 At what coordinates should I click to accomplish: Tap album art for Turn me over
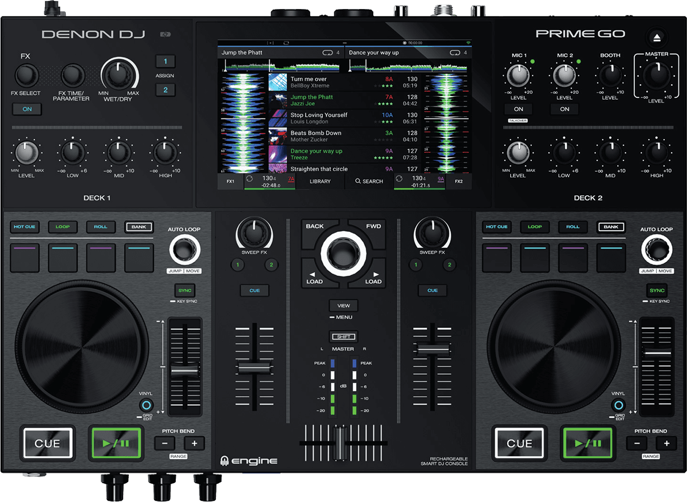(x=277, y=82)
